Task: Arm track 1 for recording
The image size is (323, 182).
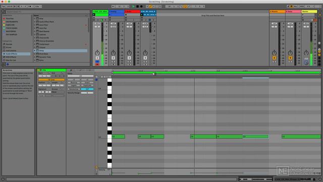Action: [97, 64]
